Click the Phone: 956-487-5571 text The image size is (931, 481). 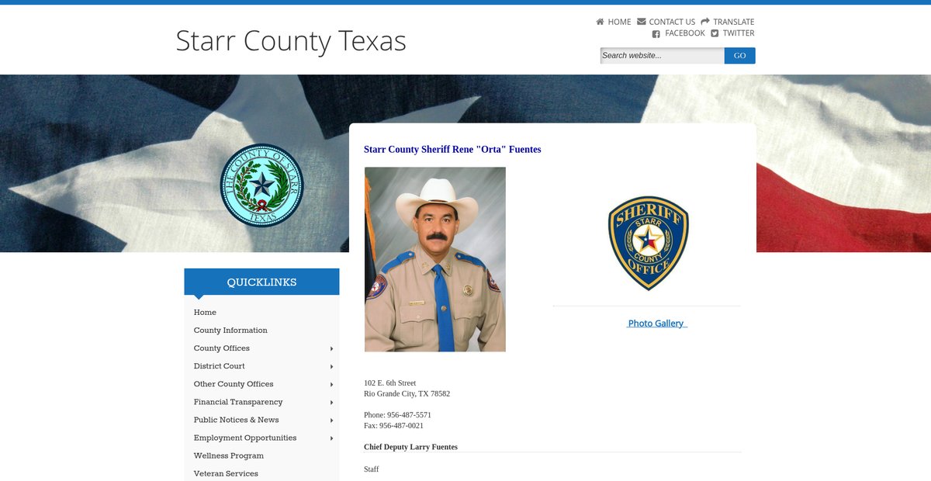click(398, 415)
